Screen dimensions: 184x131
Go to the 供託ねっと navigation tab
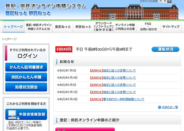tap(83, 27)
